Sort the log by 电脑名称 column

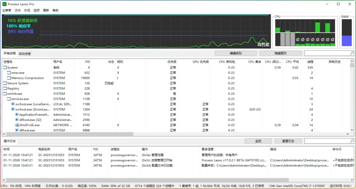51,149
